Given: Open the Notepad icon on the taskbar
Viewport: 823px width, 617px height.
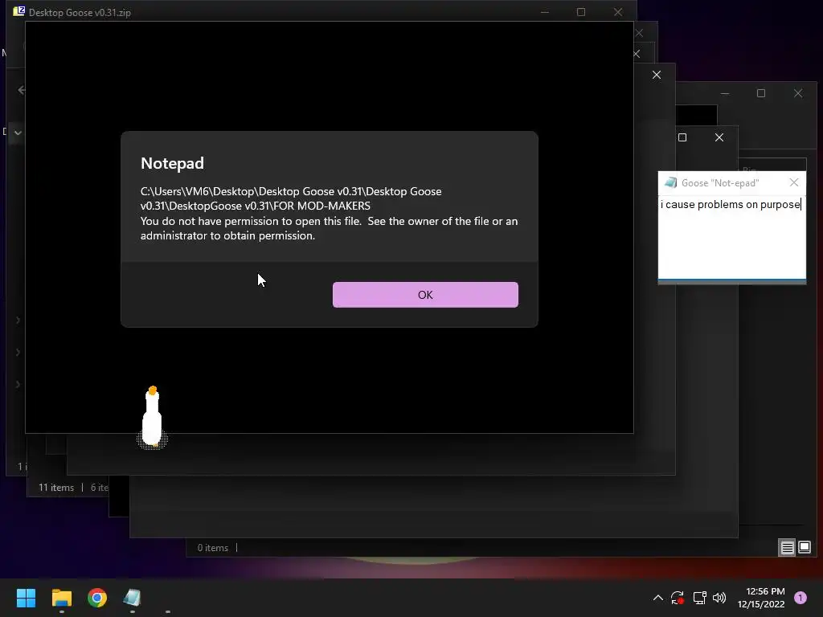Looking at the screenshot, I should pos(133,598).
